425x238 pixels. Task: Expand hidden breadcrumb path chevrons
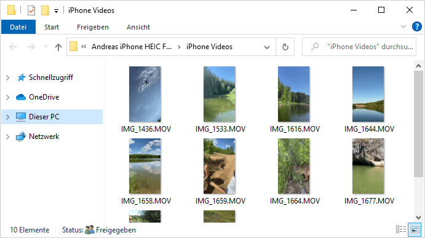coord(84,46)
